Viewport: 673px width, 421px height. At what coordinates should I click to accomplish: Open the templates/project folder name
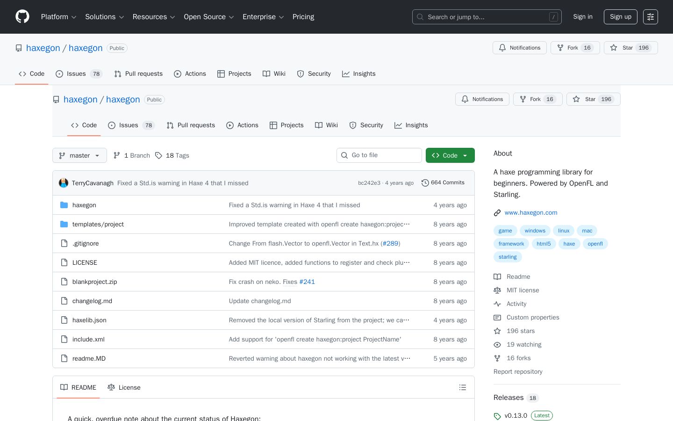(98, 224)
